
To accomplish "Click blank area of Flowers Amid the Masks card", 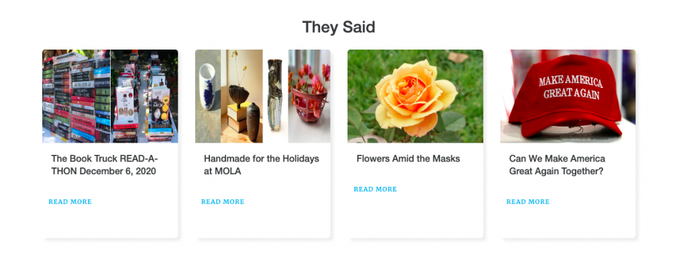I will [415, 216].
